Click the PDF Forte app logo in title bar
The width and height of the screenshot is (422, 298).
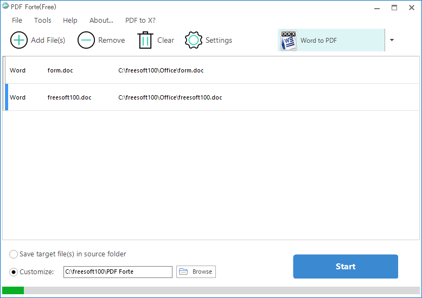coord(5,6)
